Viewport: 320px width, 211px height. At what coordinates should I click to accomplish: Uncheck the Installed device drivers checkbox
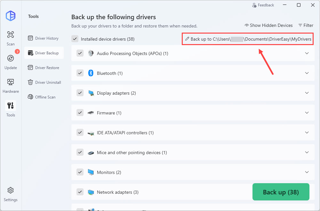tap(75, 39)
